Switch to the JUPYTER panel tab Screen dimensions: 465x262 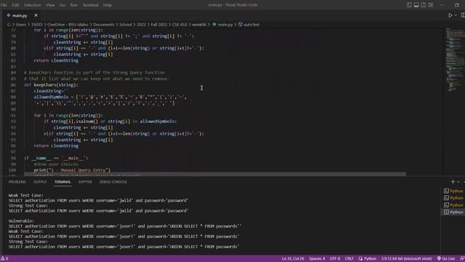tap(85, 182)
